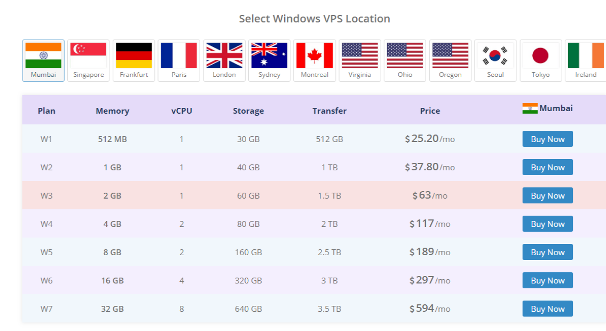Choose Sydney Australian flag location
The width and height of the screenshot is (606, 331).
[270, 61]
